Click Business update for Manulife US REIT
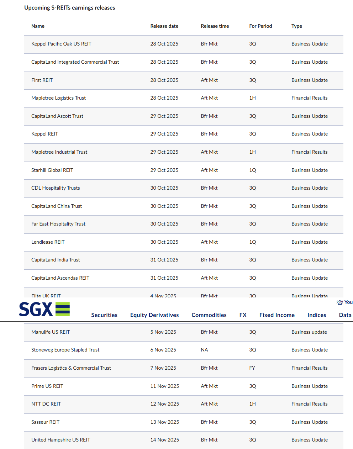 coord(309,332)
